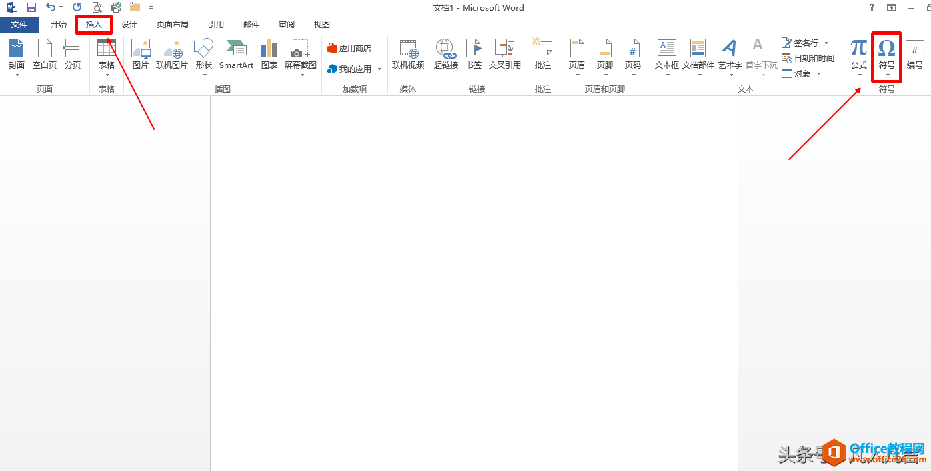
Task: Click the Save icon in the quick access toolbar
Action: click(31, 7)
